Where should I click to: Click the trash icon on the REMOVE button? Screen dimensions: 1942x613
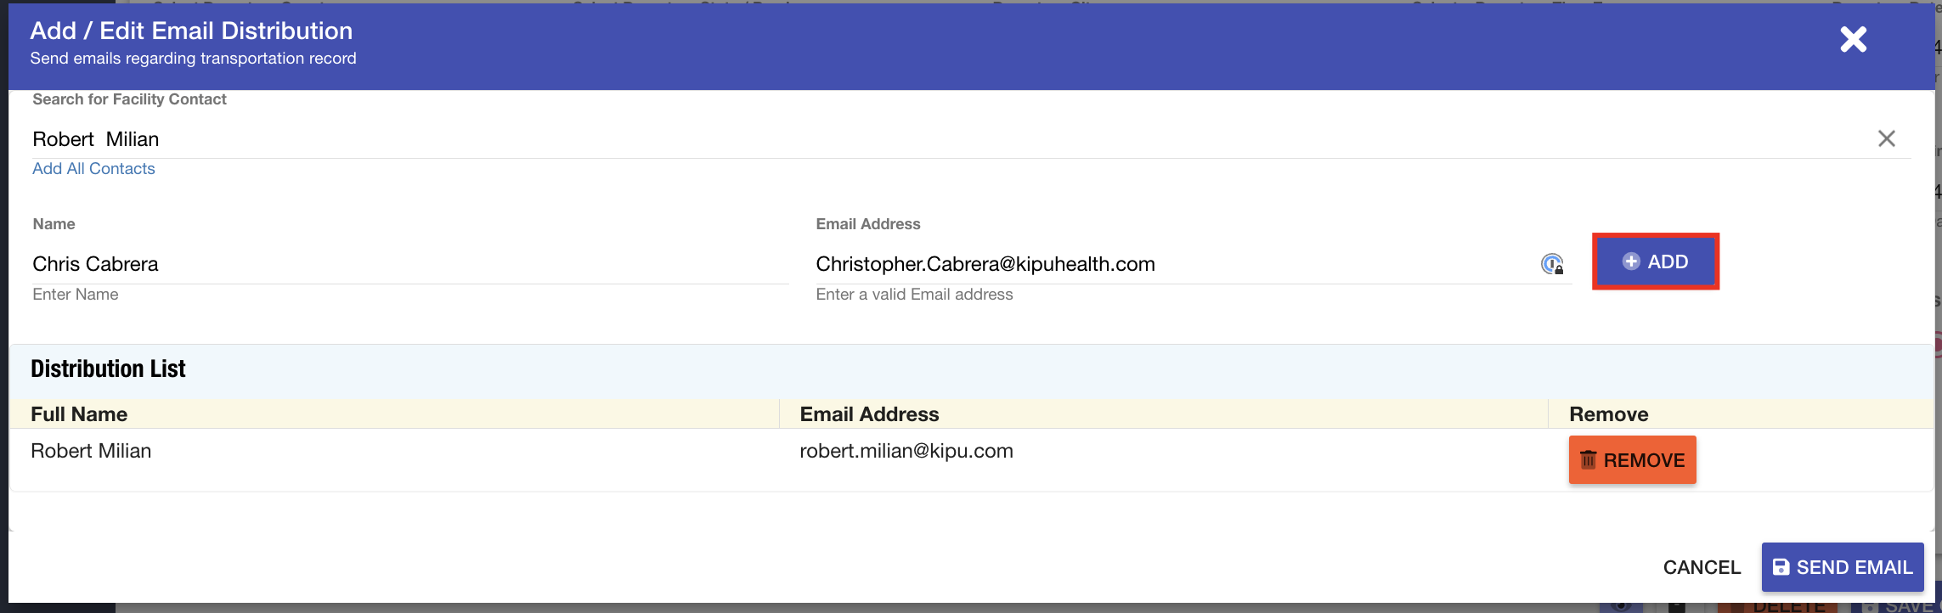point(1588,460)
